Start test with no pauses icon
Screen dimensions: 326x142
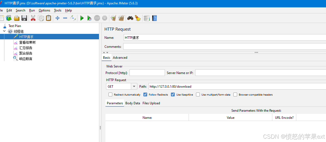89,18
